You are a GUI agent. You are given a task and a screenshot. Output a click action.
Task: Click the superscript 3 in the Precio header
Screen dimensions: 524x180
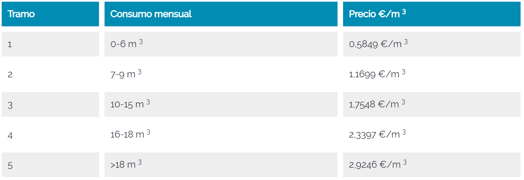tap(404, 11)
